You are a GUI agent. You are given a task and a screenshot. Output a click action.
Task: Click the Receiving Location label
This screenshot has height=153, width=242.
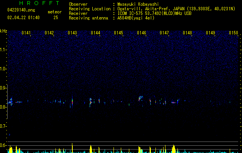(x=90, y=9)
